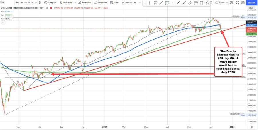Expand the timeframe interval dropdown
Viewport: 258px width, 130px height.
pos(35,3)
